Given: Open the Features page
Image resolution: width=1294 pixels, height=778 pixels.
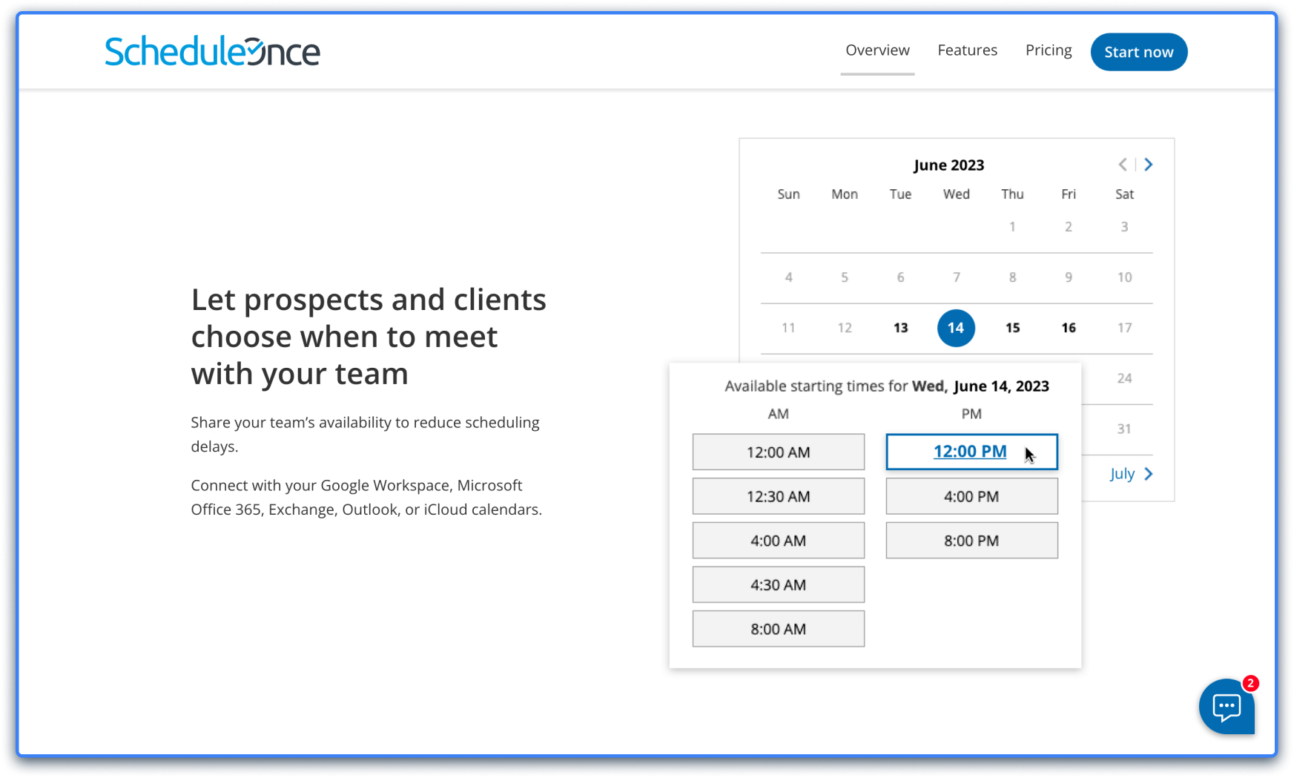Looking at the screenshot, I should (x=967, y=50).
